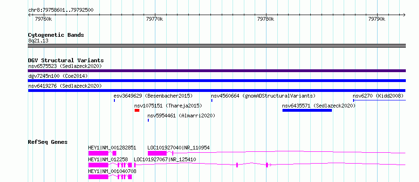419x182 pixels.
Task: Open esv3649629 (Besenbacher2015) variant label
Action: point(153,96)
